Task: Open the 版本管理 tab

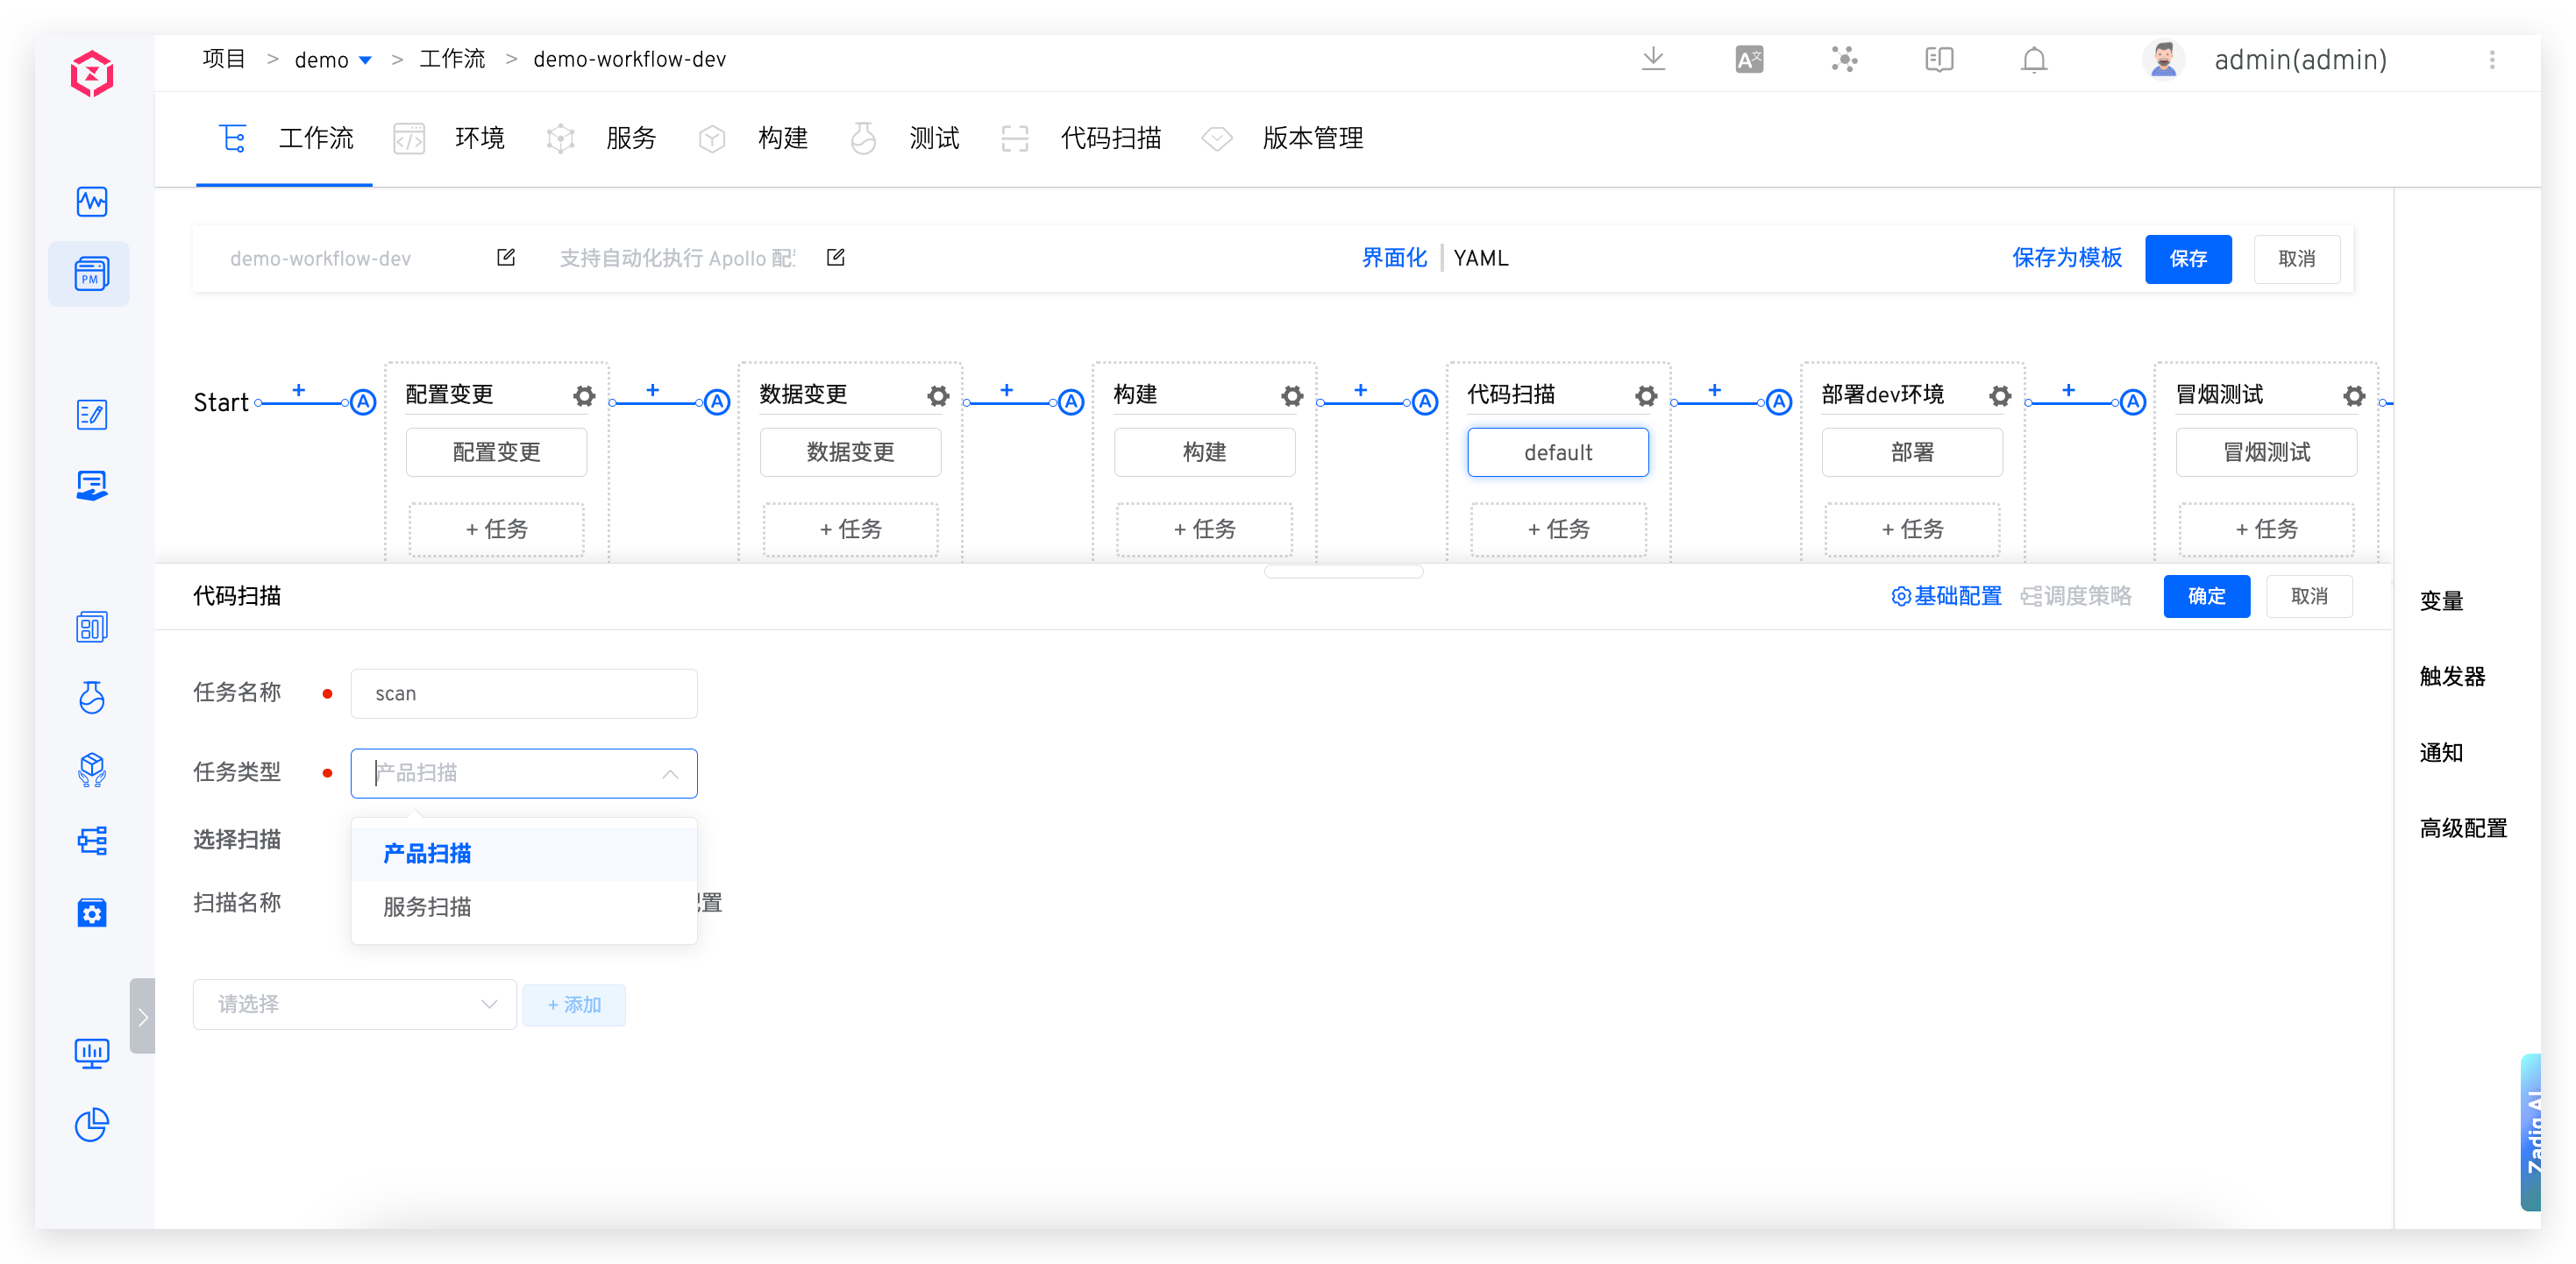Action: coord(1311,138)
